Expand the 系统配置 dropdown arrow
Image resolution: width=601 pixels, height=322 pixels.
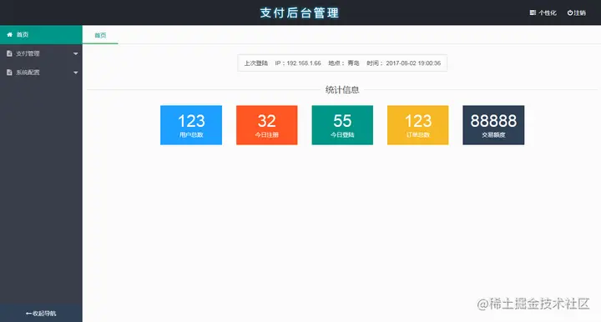[x=75, y=73]
